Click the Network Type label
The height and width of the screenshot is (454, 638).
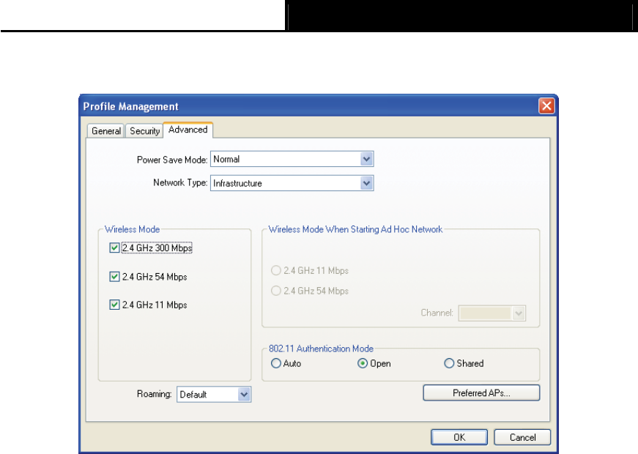[x=180, y=182]
